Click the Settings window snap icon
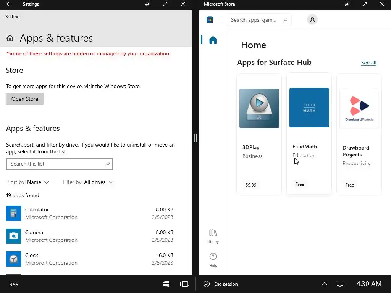The width and height of the screenshot is (391, 293). point(148,4)
